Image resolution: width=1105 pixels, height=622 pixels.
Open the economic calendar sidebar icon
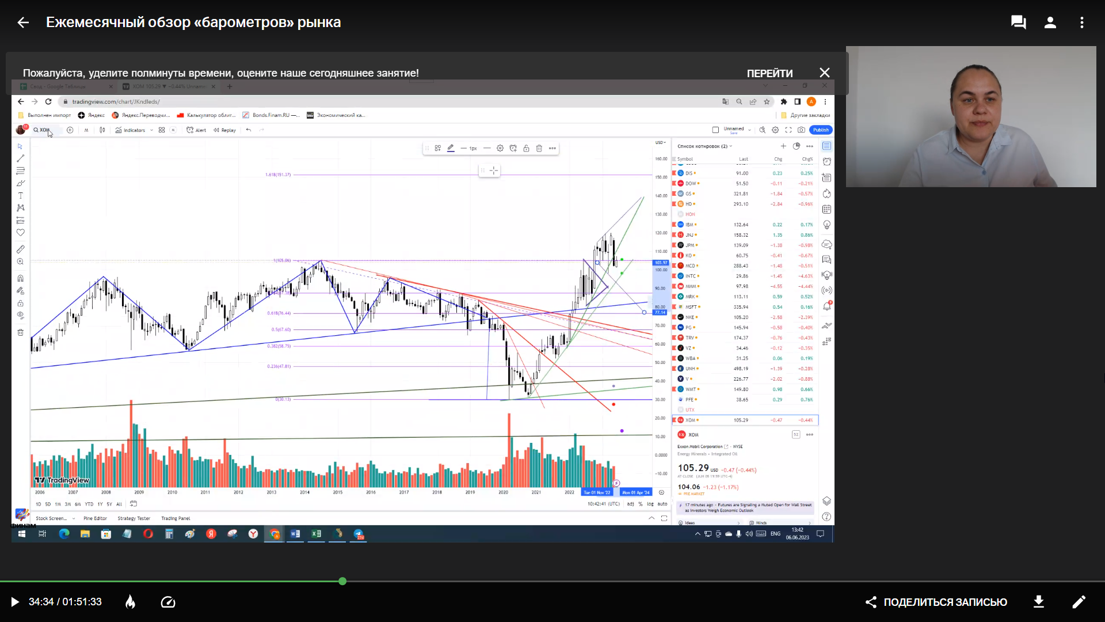click(827, 209)
